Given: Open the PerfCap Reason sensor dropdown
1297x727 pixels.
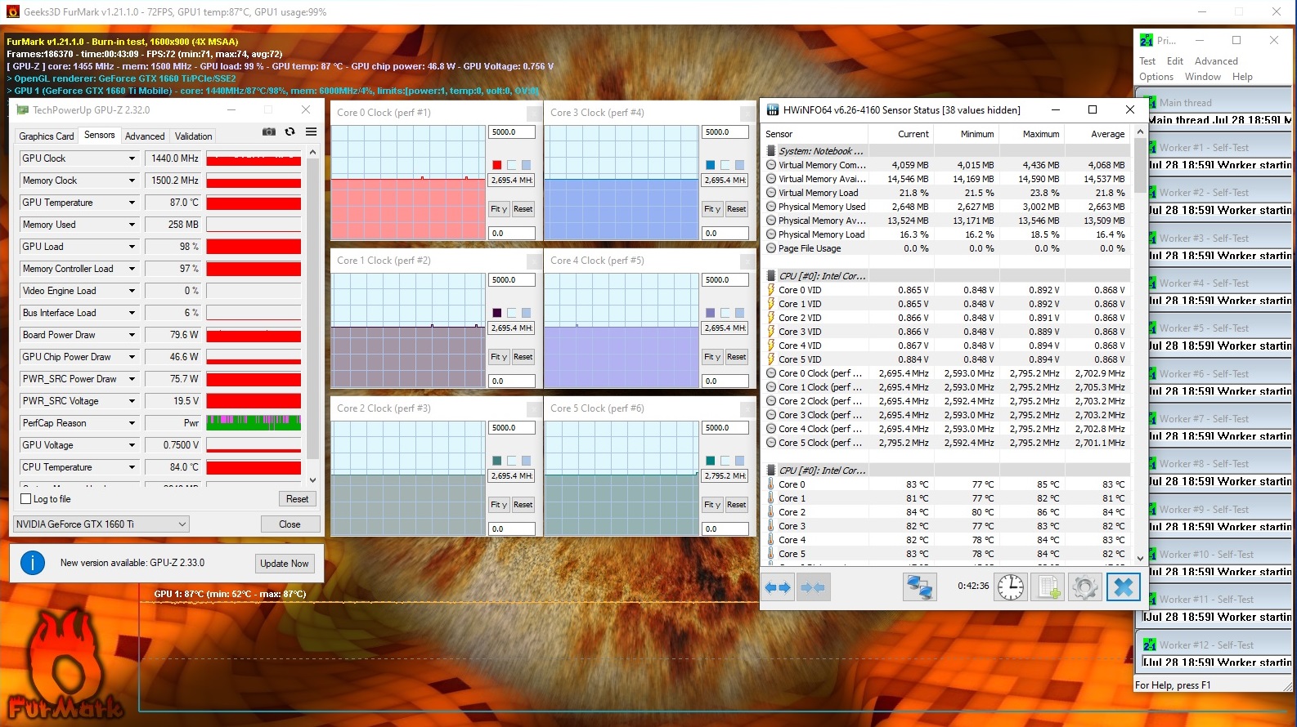Looking at the screenshot, I should (x=132, y=423).
